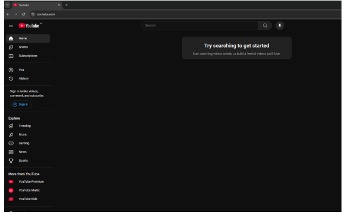This screenshot has height=213, width=348.
Task: Click the History clock icon
Action: [x=11, y=79]
